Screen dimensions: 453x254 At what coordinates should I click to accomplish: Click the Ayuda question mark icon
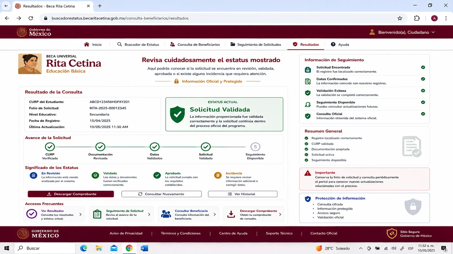click(333, 44)
